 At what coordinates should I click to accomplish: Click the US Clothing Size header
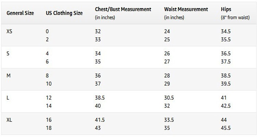pos(64,13)
